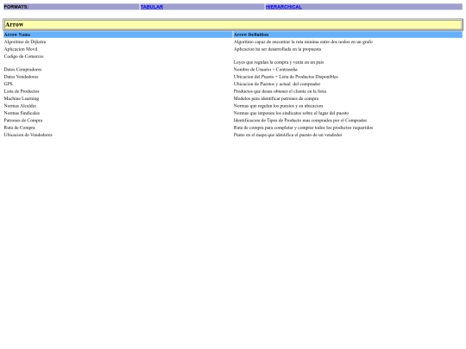Select the Lista de Productos row name
The height and width of the screenshot is (349, 466).
[x=22, y=91]
